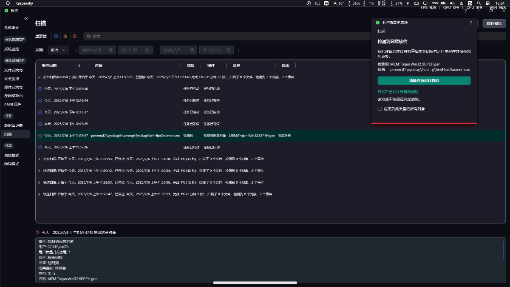Collapse the 后台扫描(Rootkit 扫描) group row

pos(40,77)
